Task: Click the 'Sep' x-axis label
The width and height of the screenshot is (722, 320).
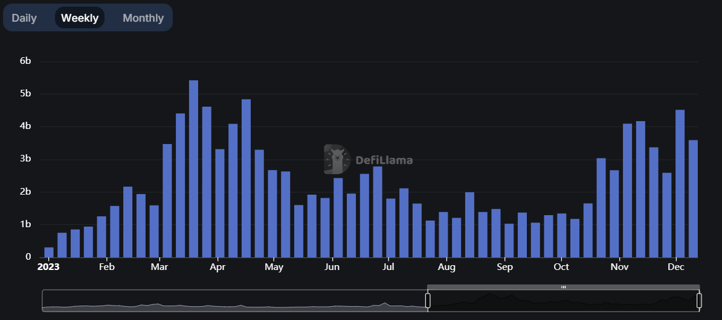Action: pos(504,267)
